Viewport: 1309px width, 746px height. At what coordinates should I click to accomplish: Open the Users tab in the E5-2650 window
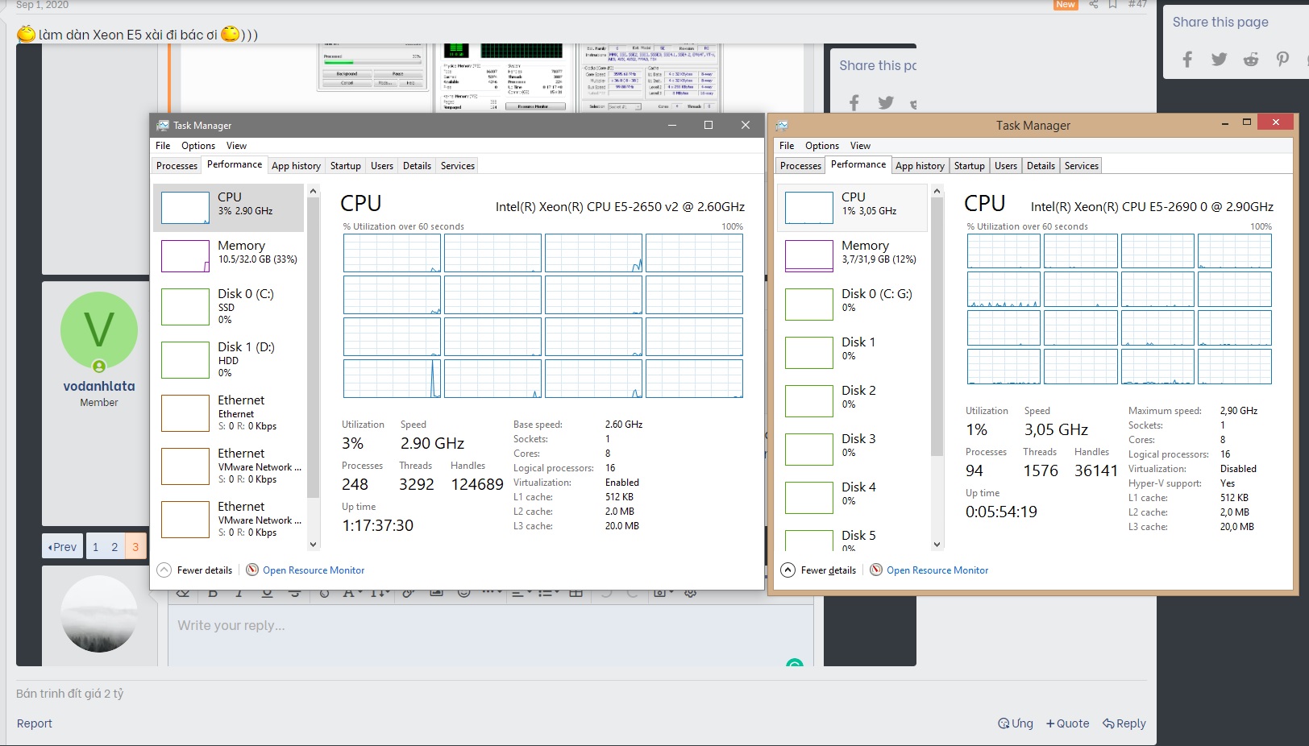pyautogui.click(x=382, y=166)
